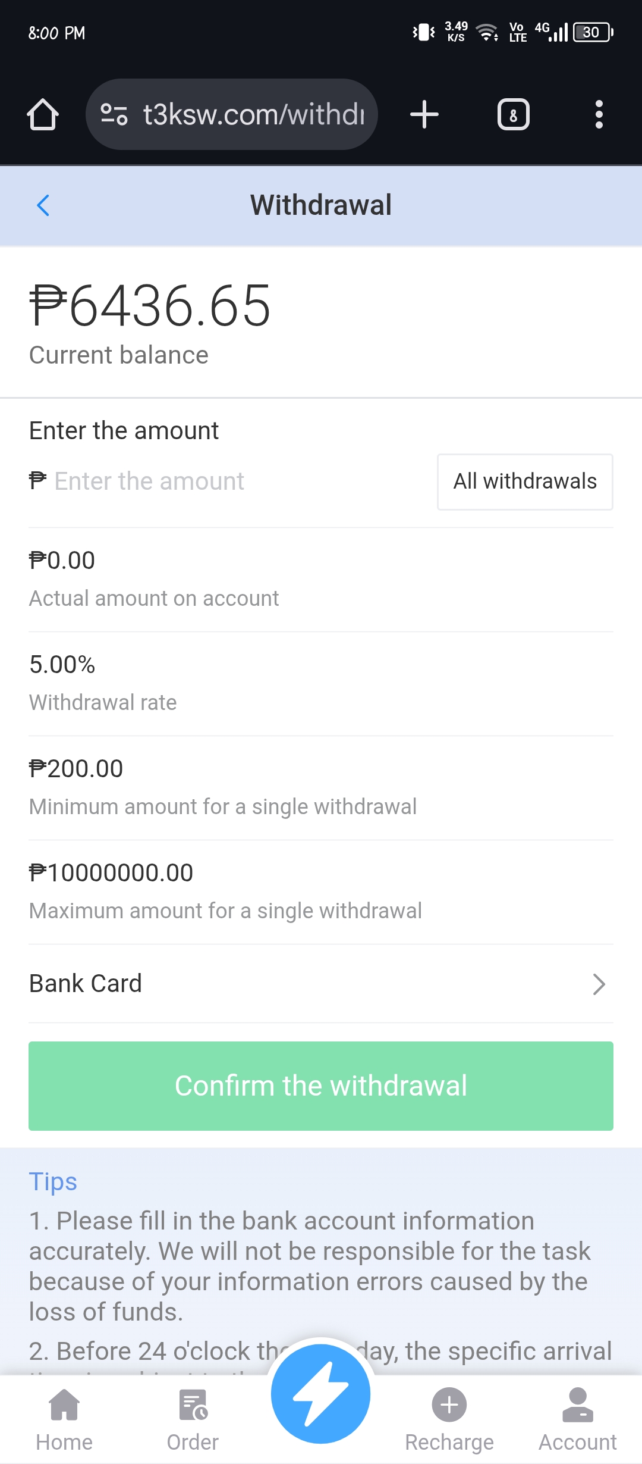
Task: Open a new browser tab
Action: tap(424, 114)
